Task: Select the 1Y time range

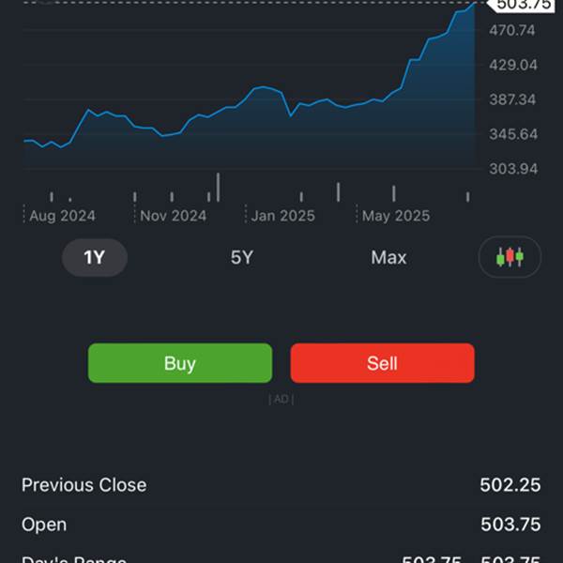Action: (x=95, y=257)
